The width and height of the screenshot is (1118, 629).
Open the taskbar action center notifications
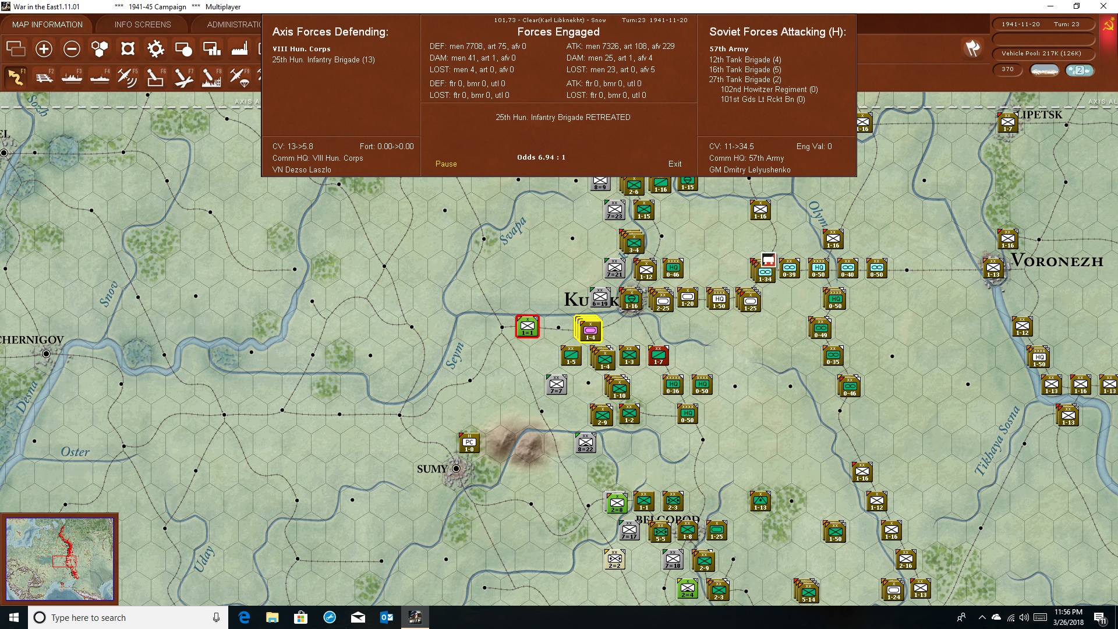pyautogui.click(x=1100, y=617)
